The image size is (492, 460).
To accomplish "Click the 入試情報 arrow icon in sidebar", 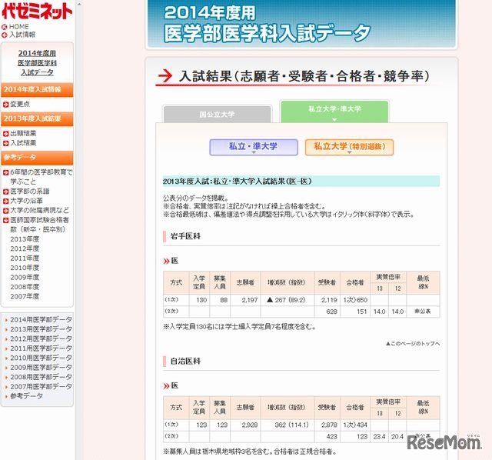I will click(5, 35).
